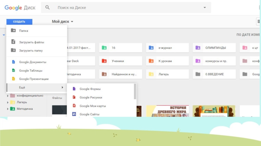Screen dimensions: 261x146
Task: Click the search magnifier icon
Action: pos(47,7)
